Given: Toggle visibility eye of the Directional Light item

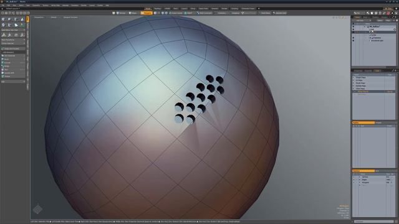Looking at the screenshot, I should pos(353,40).
